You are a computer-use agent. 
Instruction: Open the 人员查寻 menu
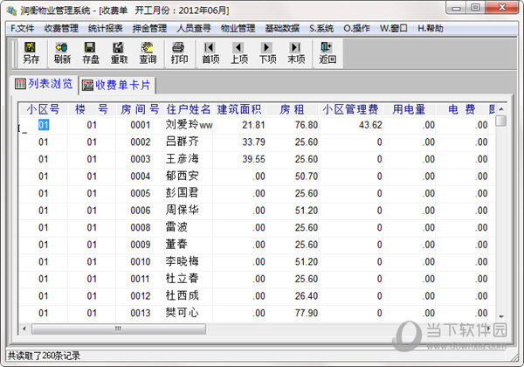point(194,29)
